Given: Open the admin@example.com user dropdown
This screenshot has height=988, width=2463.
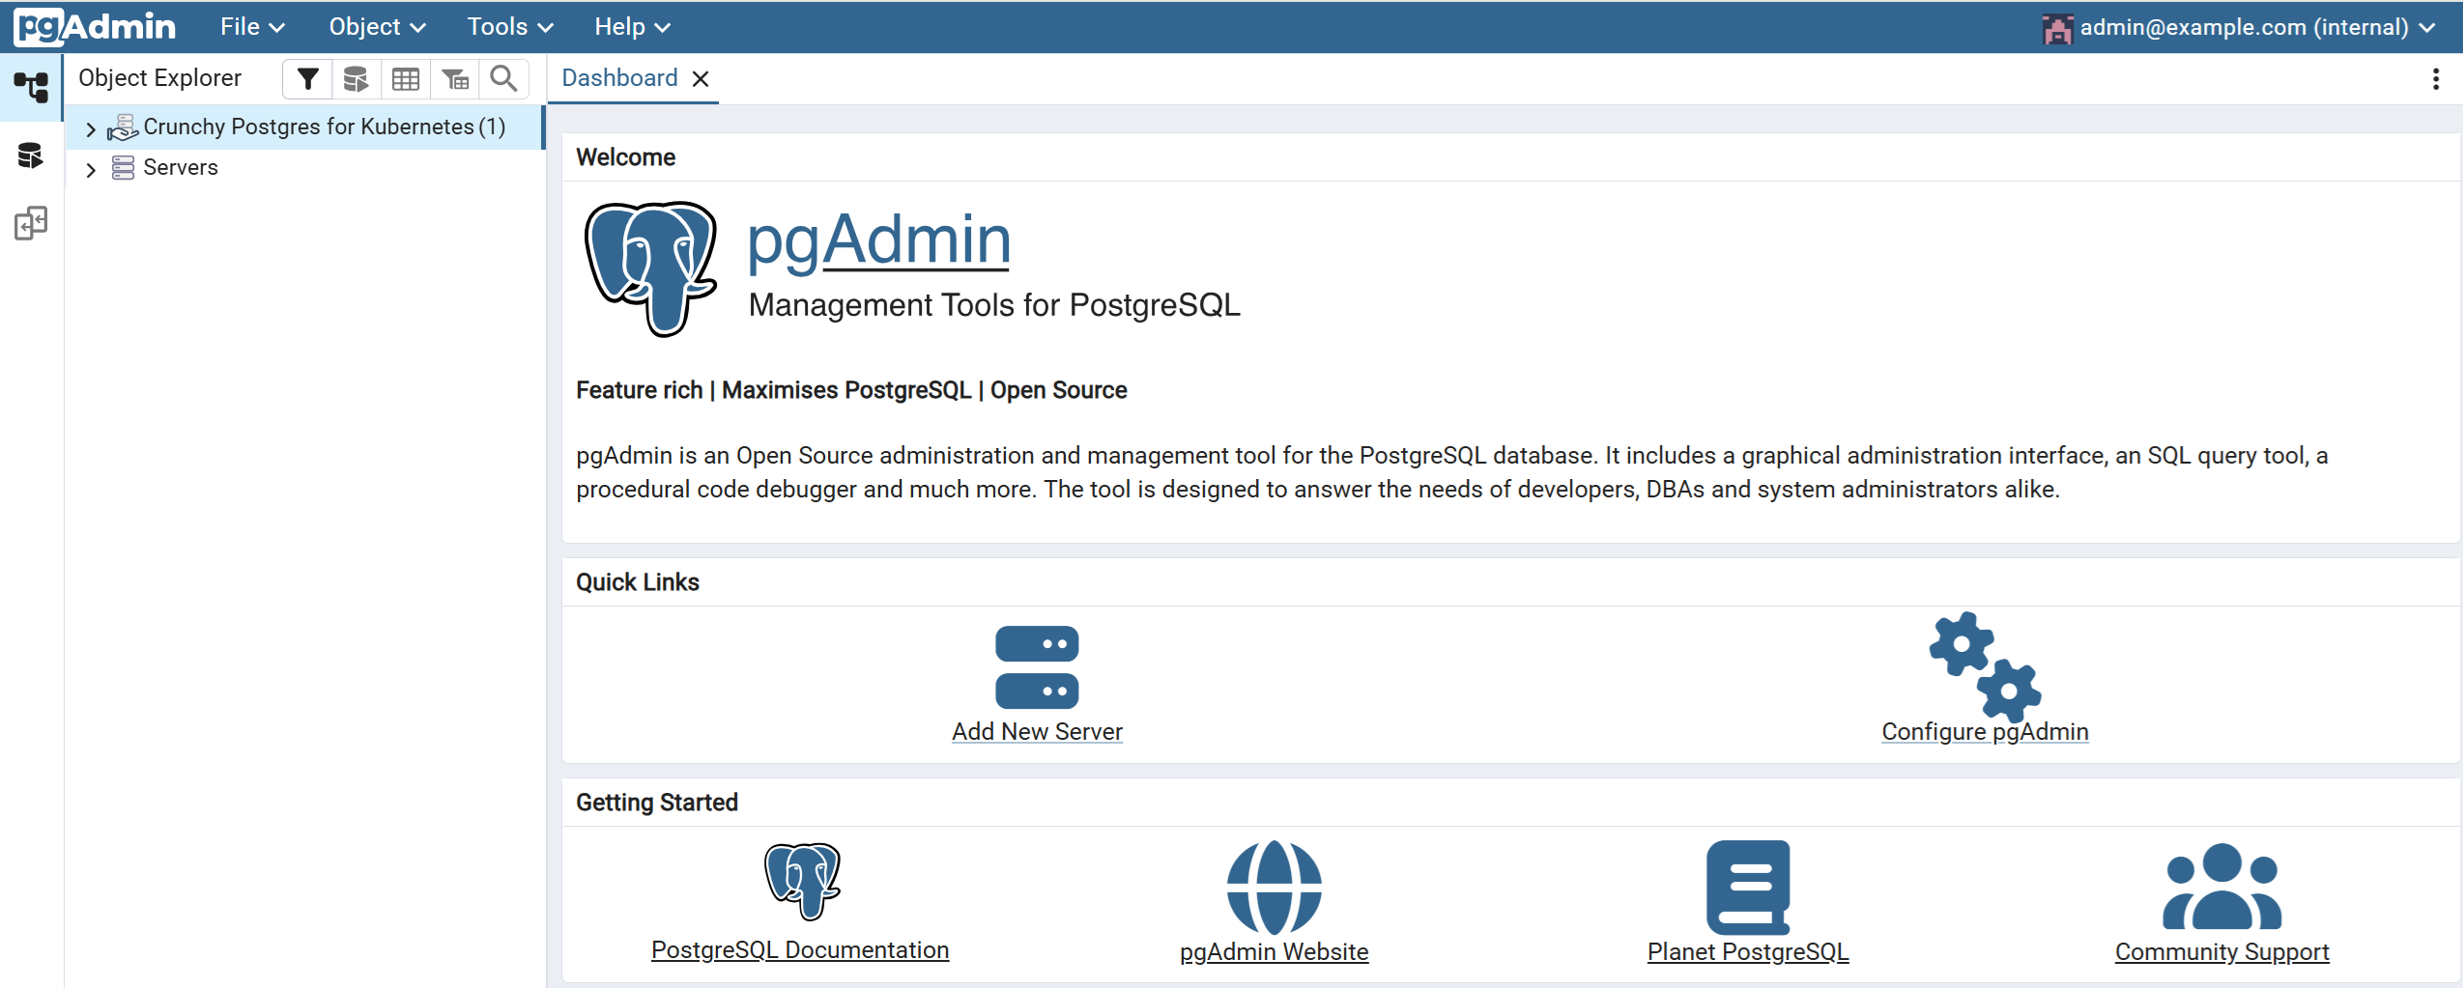Looking at the screenshot, I should (2240, 27).
